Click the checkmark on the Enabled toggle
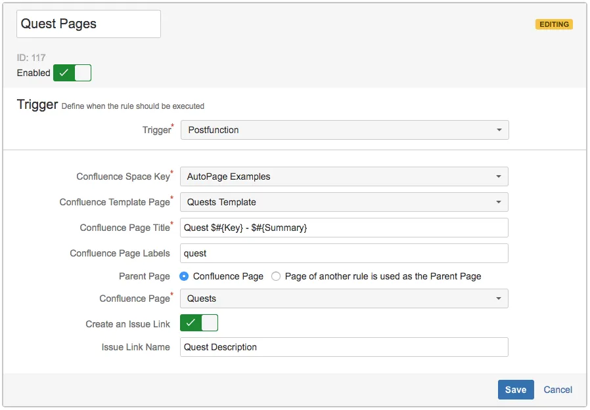The image size is (590, 410). [x=64, y=73]
